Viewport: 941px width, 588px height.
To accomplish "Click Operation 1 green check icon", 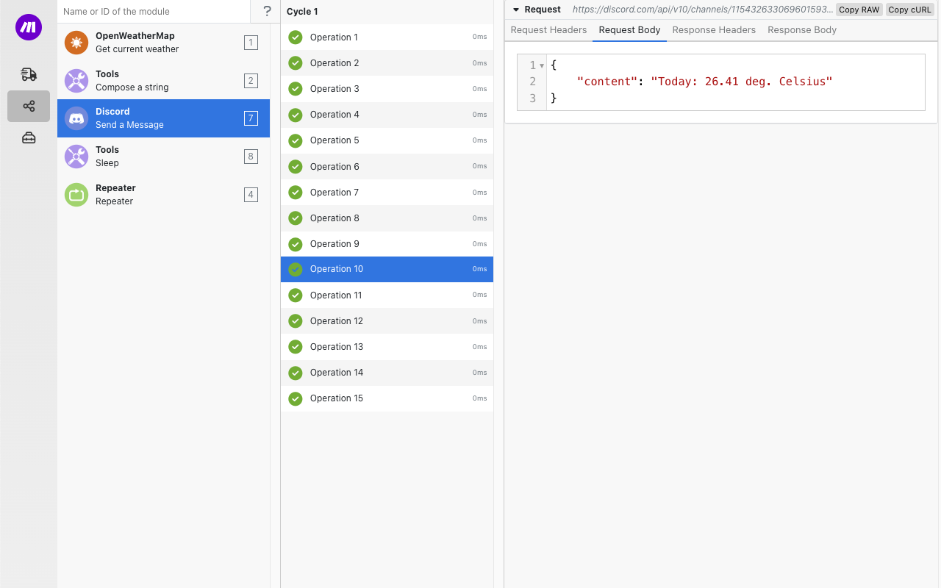I will click(296, 37).
